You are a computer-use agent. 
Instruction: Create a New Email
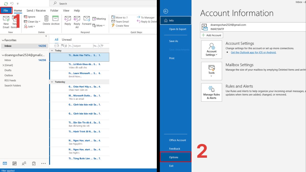[6, 22]
